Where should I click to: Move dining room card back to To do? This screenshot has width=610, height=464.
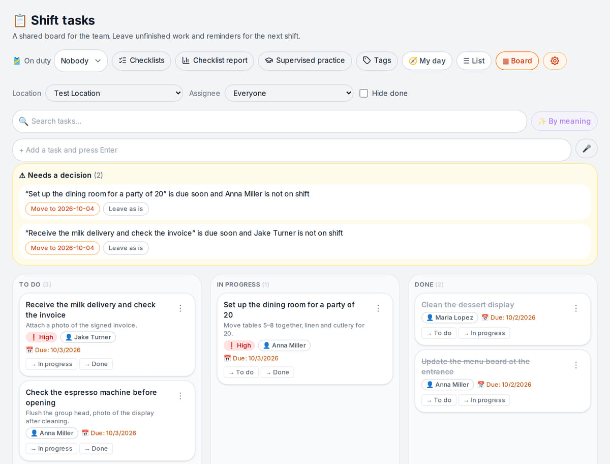[241, 372]
